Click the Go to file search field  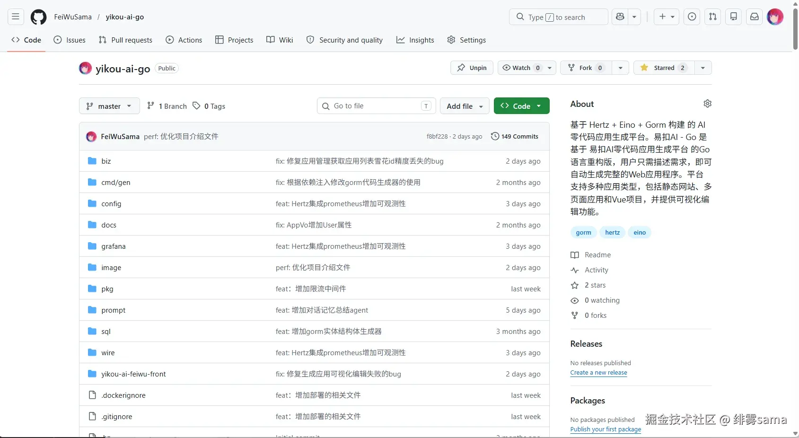pos(377,106)
